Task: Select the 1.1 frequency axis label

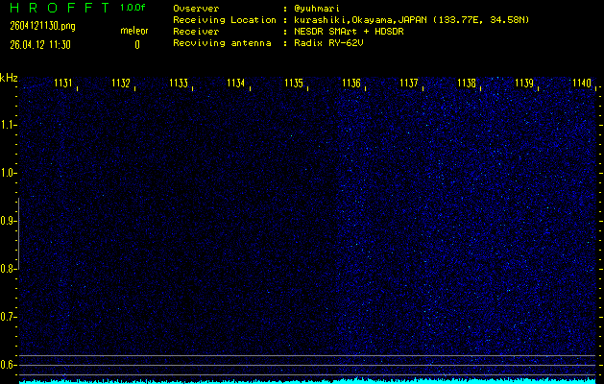Action: pyautogui.click(x=9, y=125)
